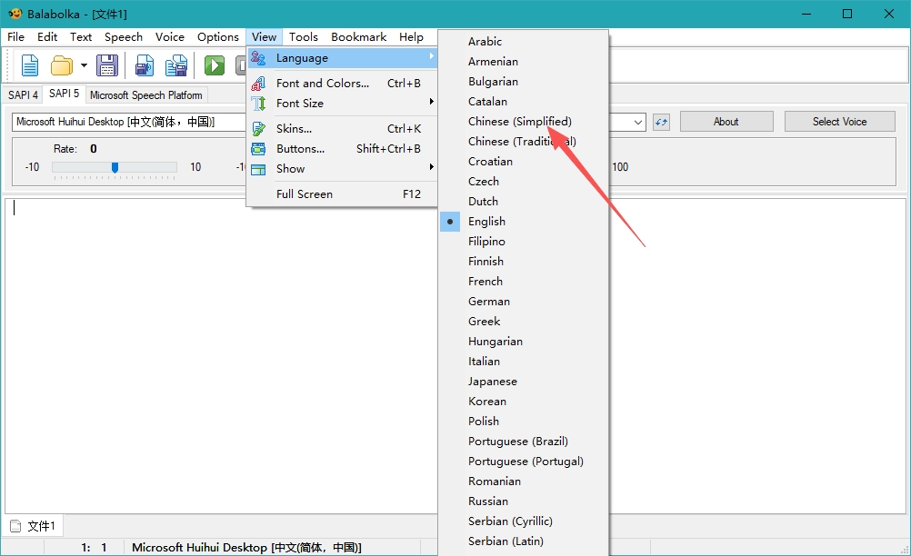Open the Voice menu

click(x=170, y=36)
